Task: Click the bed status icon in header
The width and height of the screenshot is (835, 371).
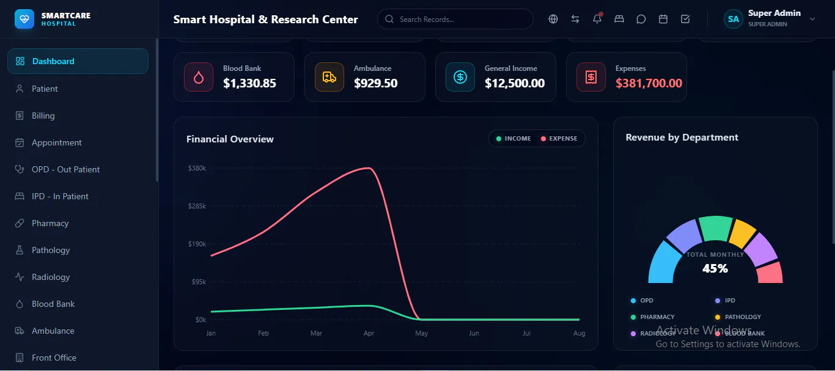Action: tap(619, 19)
